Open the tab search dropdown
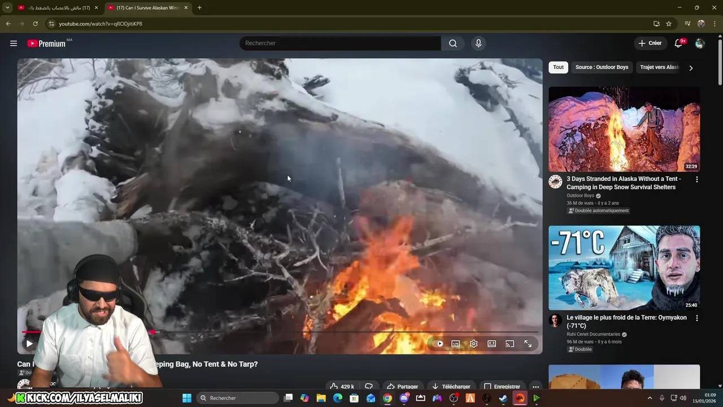The height and width of the screenshot is (407, 723). click(x=7, y=8)
